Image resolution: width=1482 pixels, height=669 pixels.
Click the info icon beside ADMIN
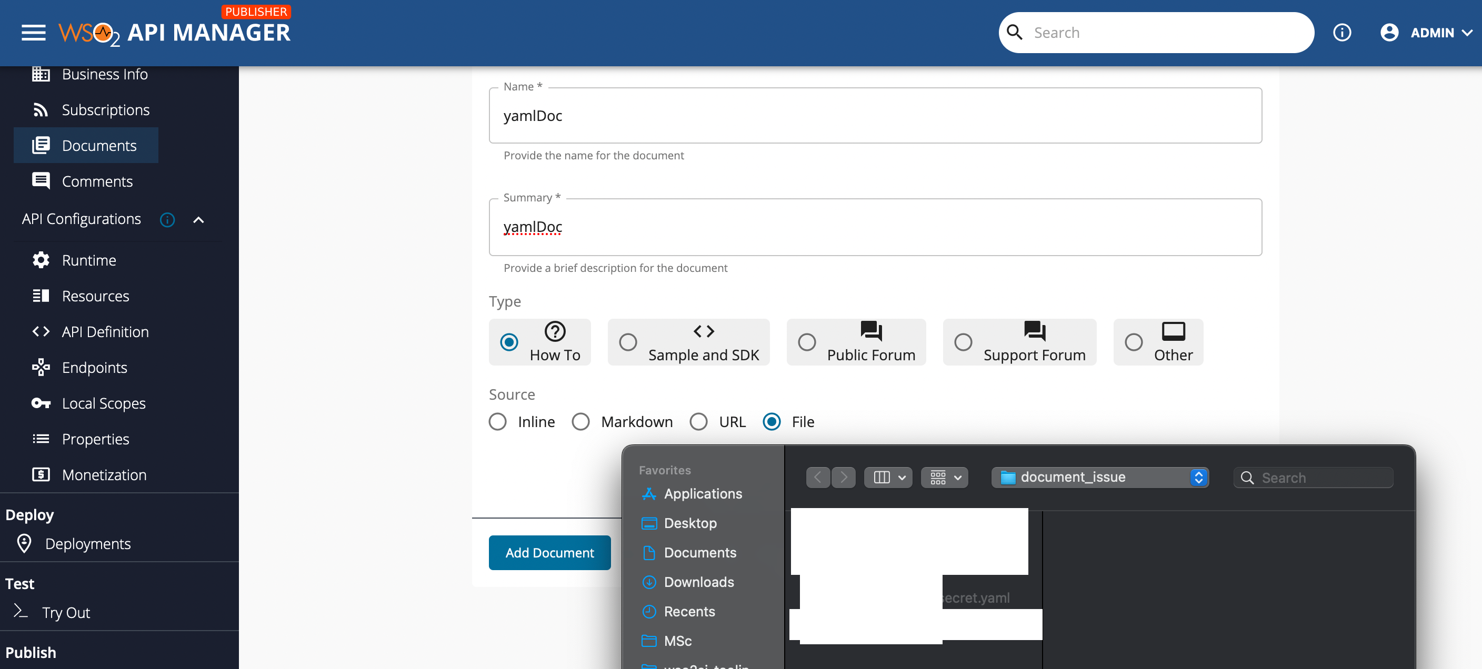coord(1343,32)
